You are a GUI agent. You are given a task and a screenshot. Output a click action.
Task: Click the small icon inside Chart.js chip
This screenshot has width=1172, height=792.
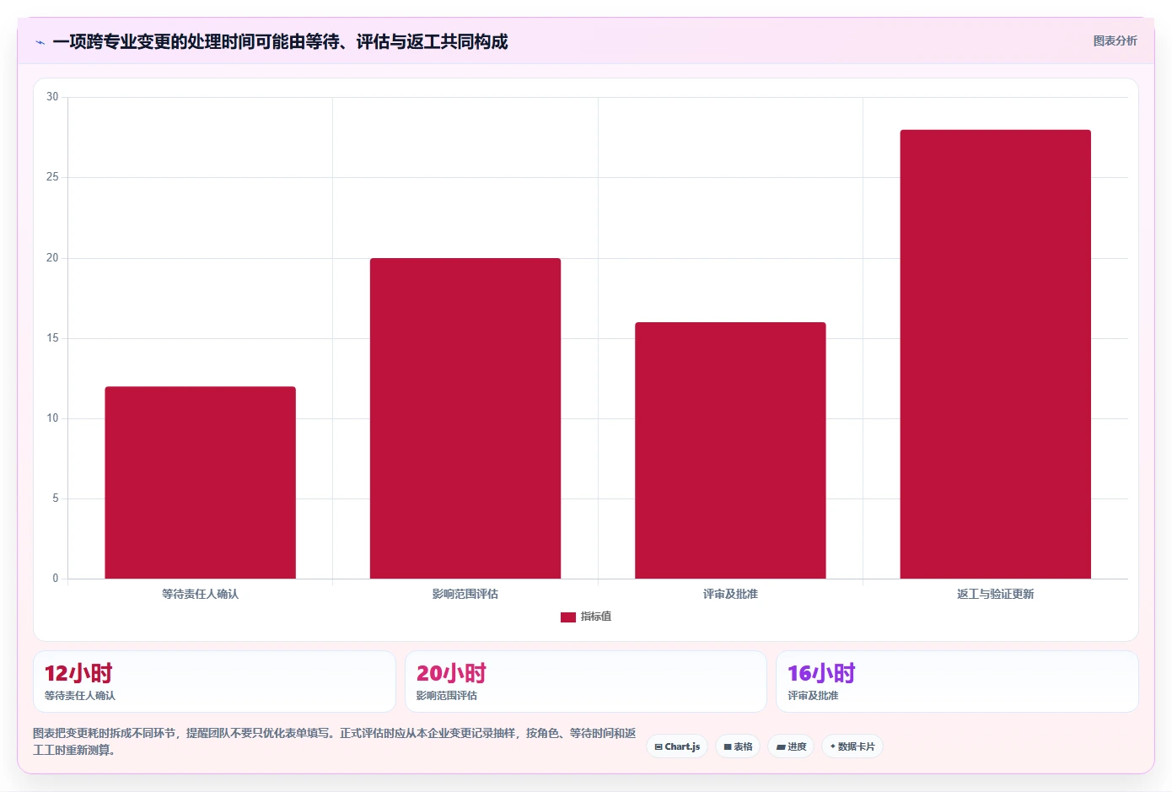659,747
